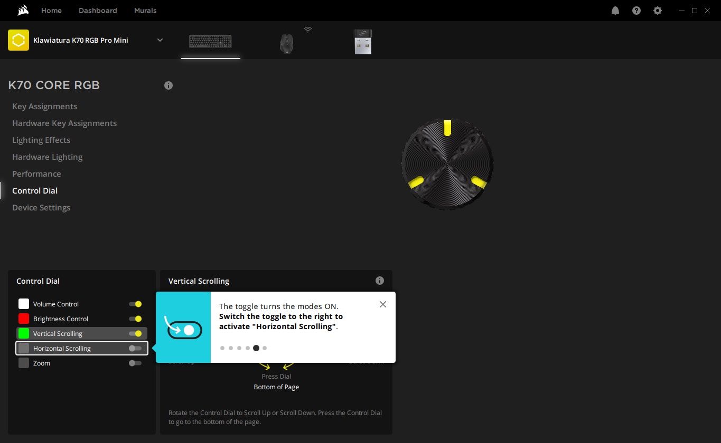Click the white Volume Control color swatch
The width and height of the screenshot is (721, 443).
point(24,304)
